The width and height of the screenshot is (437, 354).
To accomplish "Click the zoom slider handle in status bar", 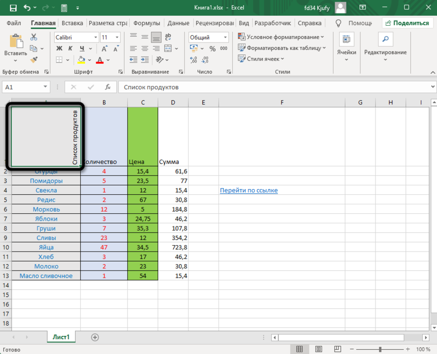I will [380, 349].
